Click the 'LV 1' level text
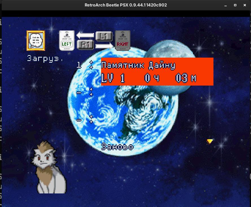 pyautogui.click(x=113, y=78)
